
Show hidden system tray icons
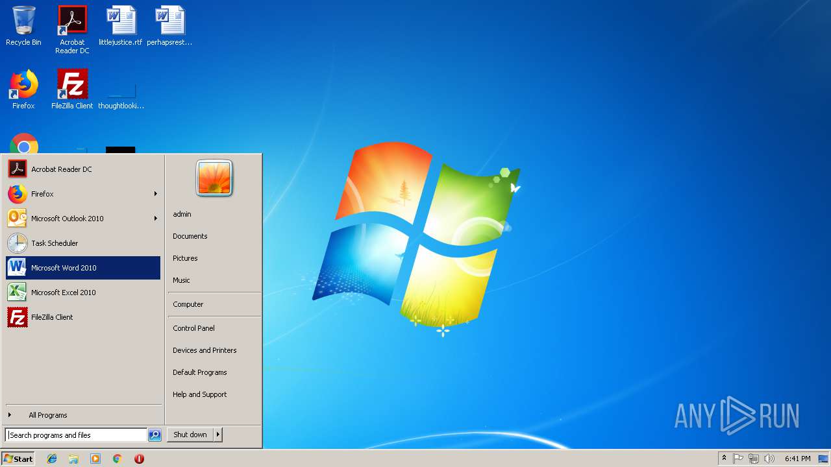[x=724, y=459]
